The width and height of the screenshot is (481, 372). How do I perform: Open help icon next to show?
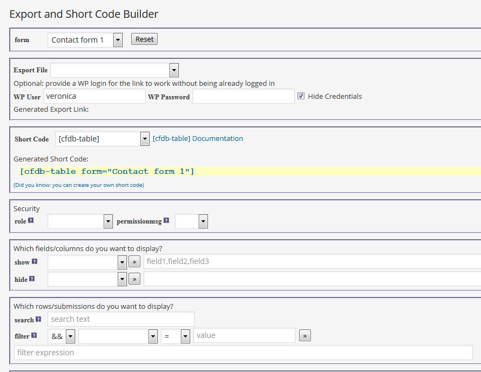pyautogui.click(x=35, y=262)
